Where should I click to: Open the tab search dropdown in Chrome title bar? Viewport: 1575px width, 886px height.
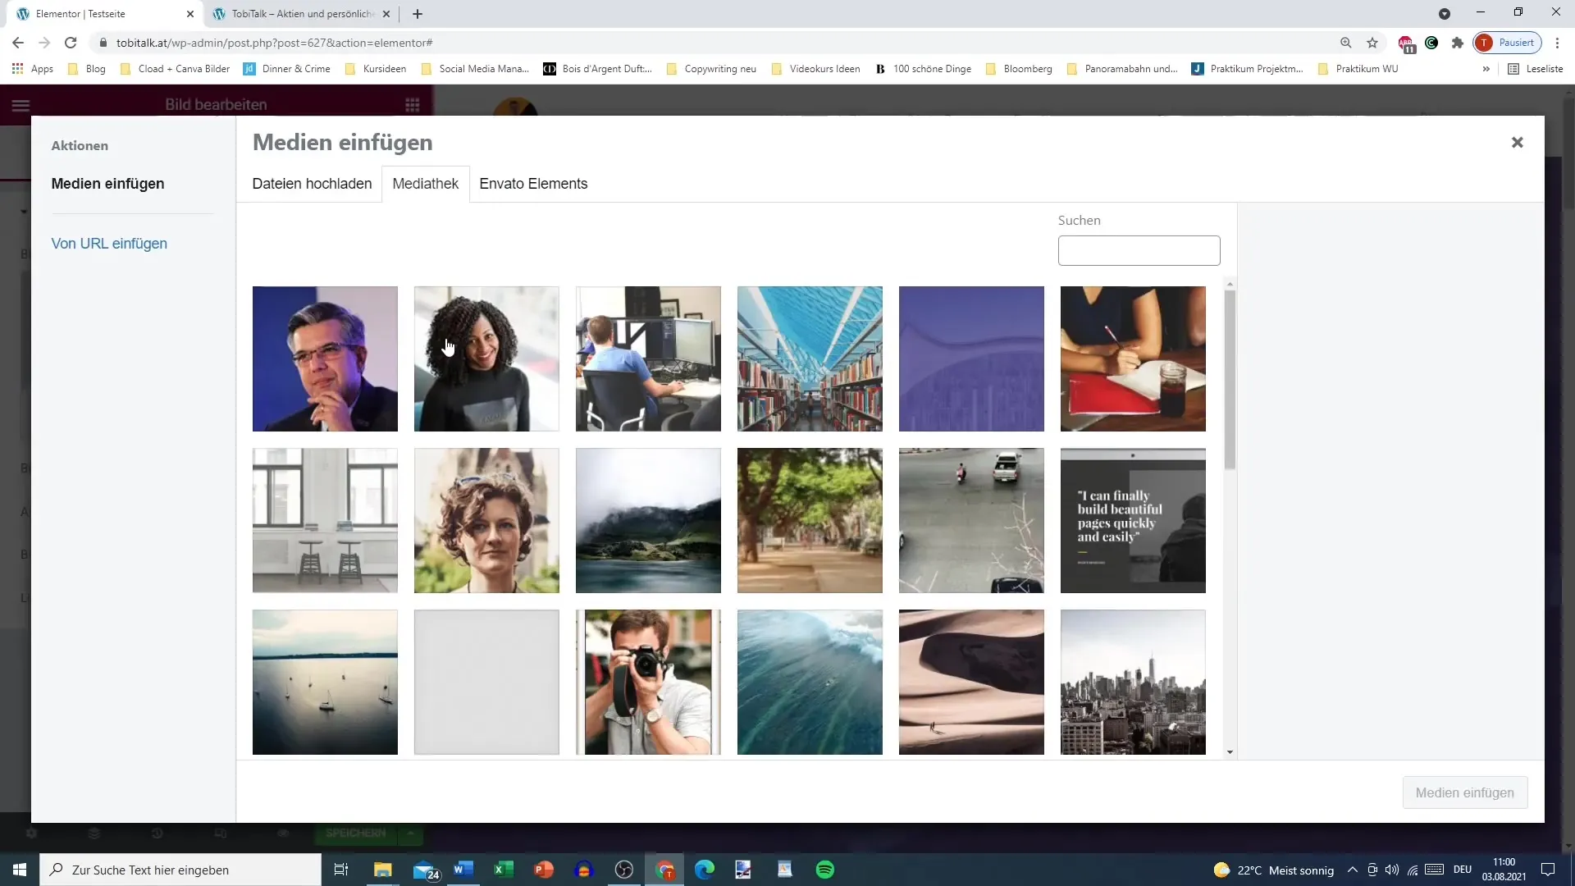coord(1445,14)
